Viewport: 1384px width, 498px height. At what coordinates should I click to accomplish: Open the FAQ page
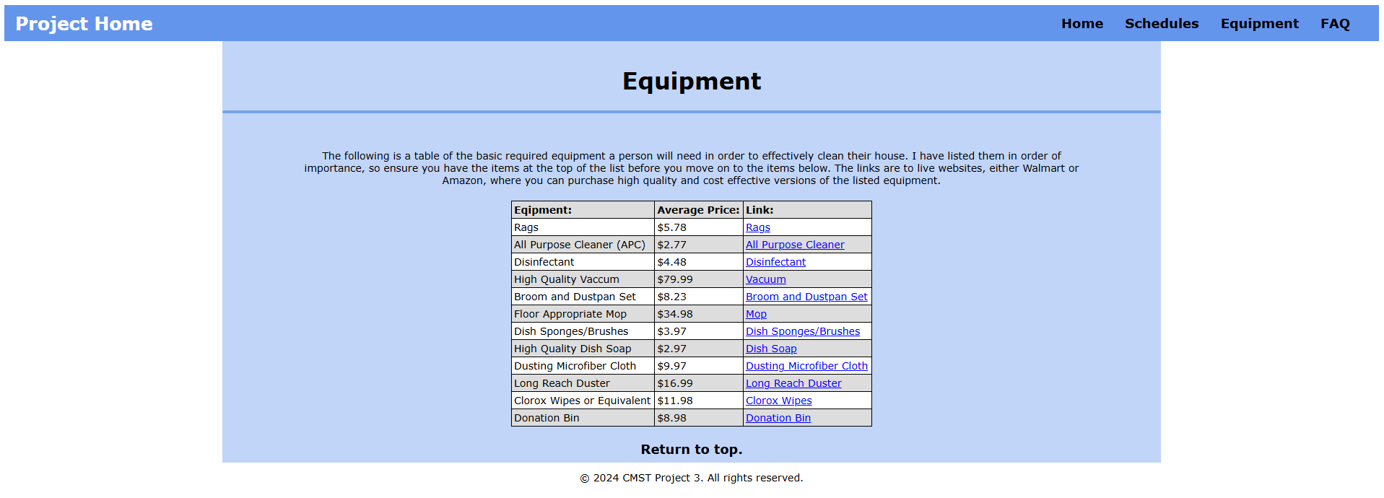pyautogui.click(x=1335, y=24)
